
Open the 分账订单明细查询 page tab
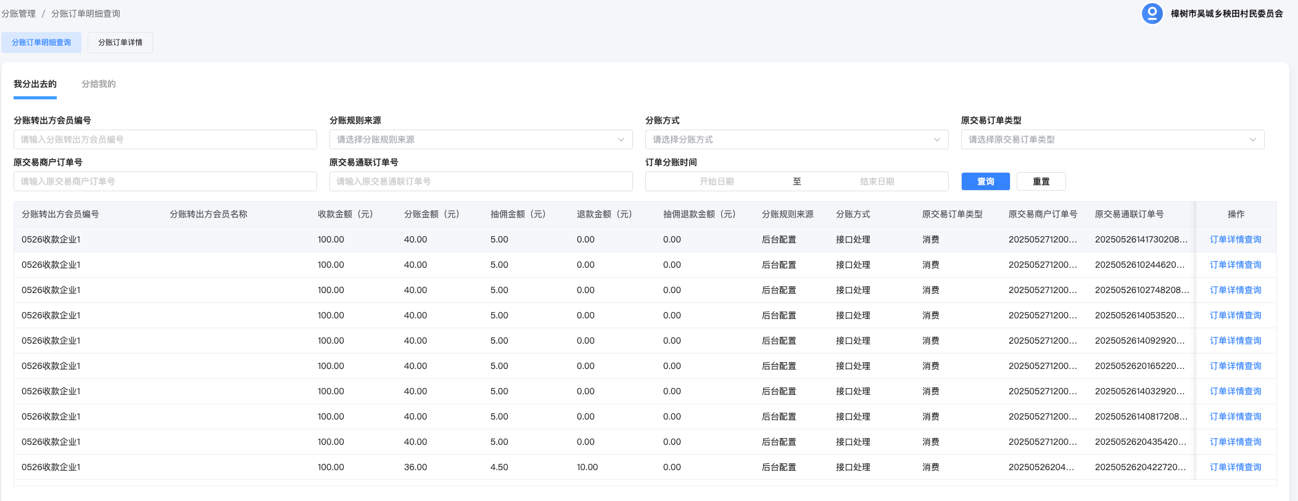(41, 43)
